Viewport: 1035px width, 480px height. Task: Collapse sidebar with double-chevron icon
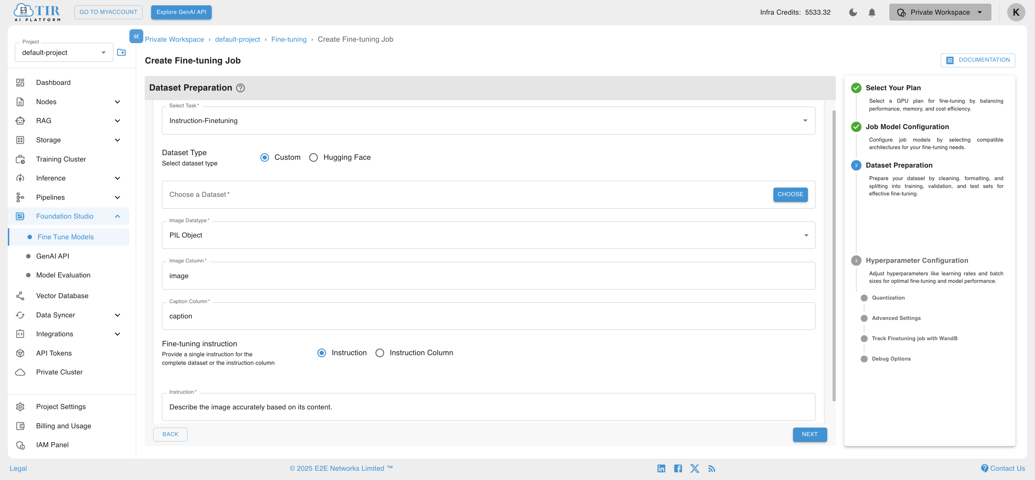(x=136, y=36)
